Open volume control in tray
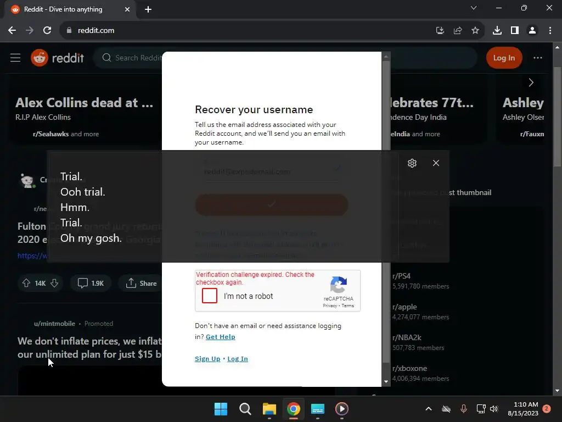Image resolution: width=562 pixels, height=422 pixels. pyautogui.click(x=494, y=409)
